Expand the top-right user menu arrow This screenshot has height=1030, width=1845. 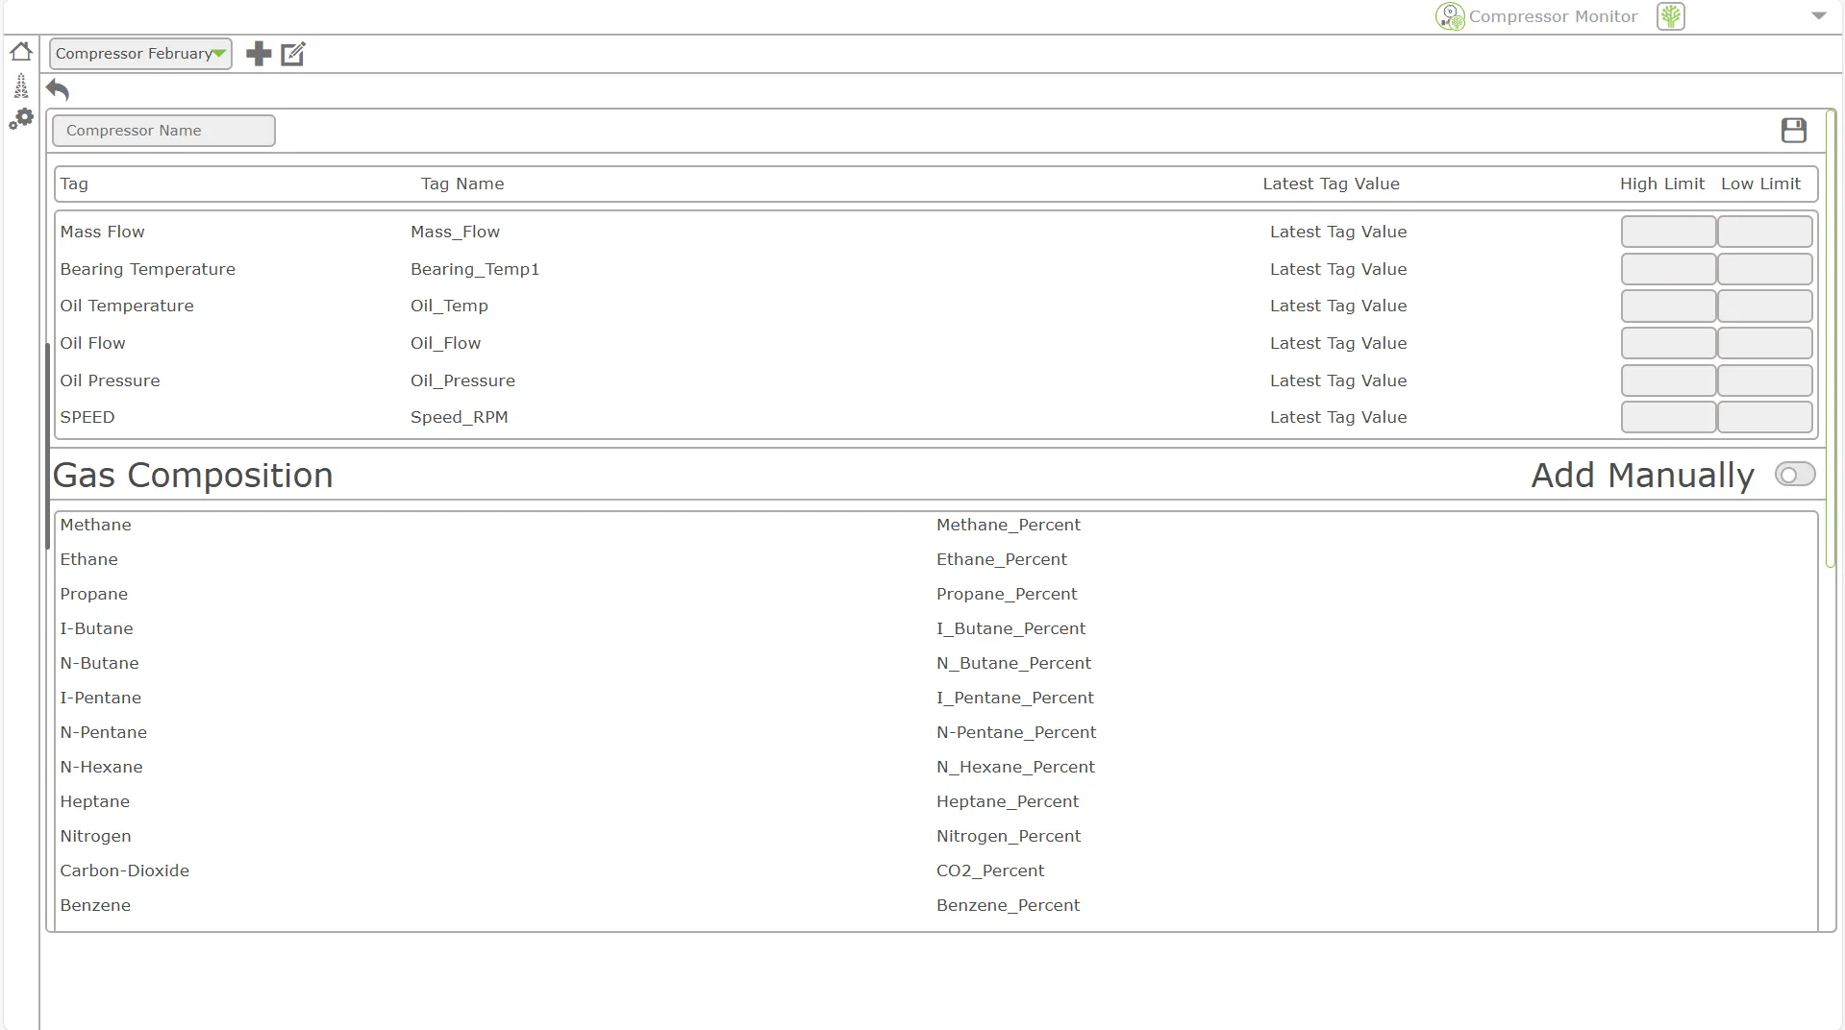[x=1818, y=15]
